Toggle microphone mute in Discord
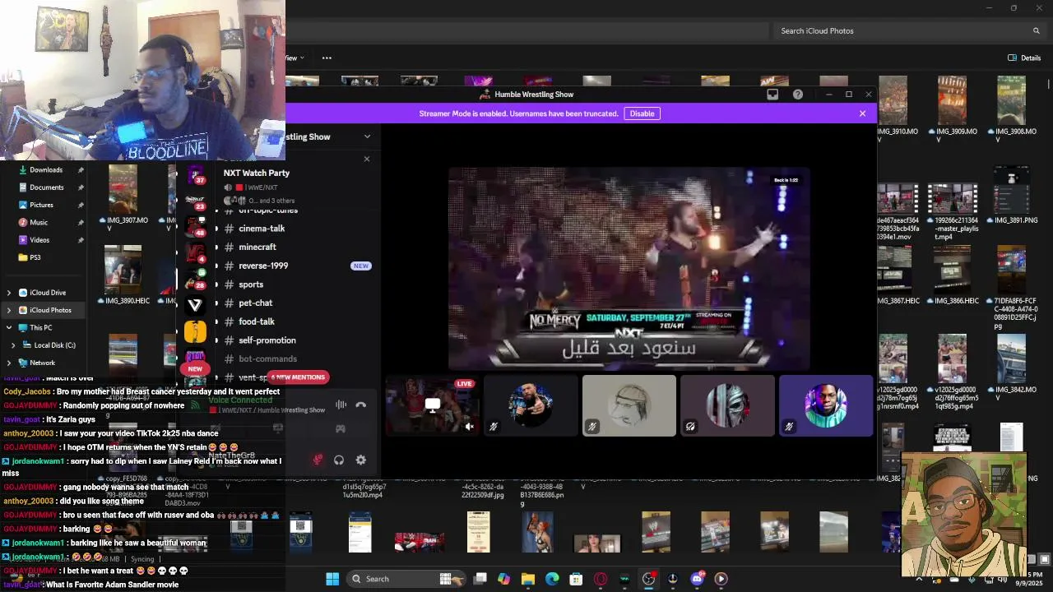 coord(318,460)
